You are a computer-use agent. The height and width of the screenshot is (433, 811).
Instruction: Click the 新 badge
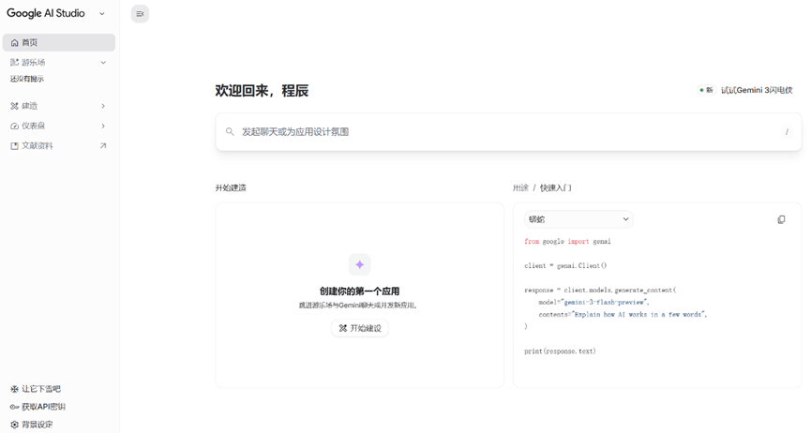coord(707,90)
